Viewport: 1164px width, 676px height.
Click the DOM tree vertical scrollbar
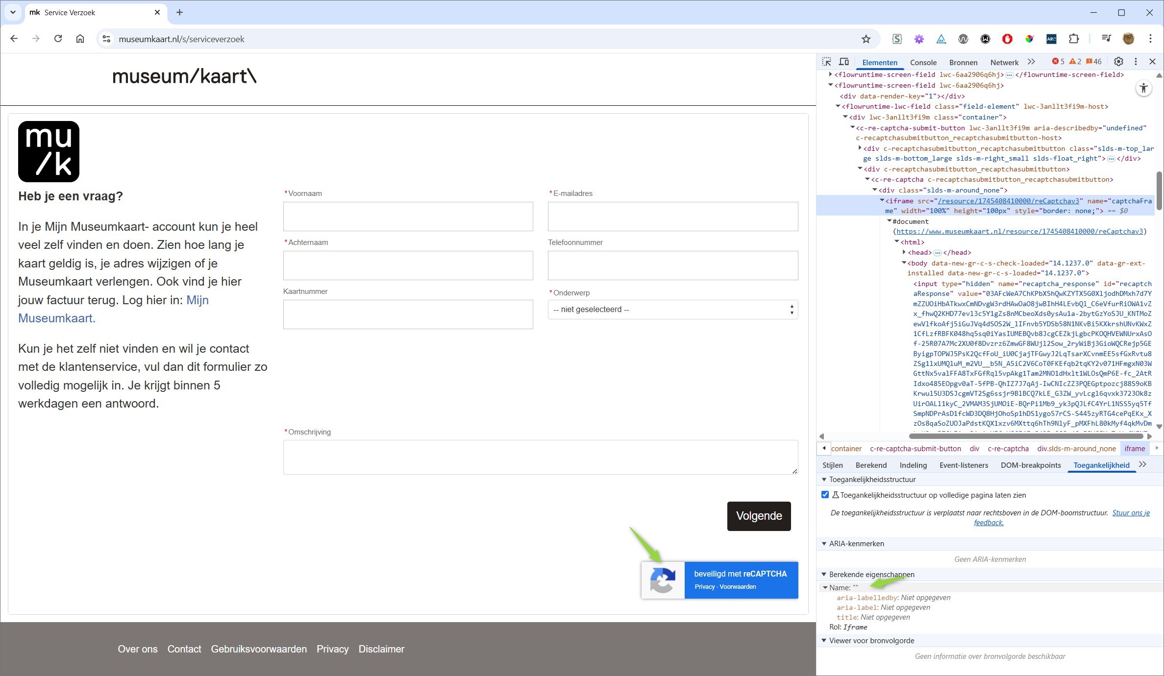[1159, 191]
